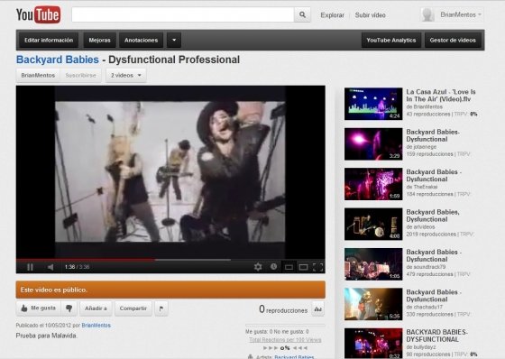Focus the YouTube search field
The image size is (505, 359).
tap(182, 14)
